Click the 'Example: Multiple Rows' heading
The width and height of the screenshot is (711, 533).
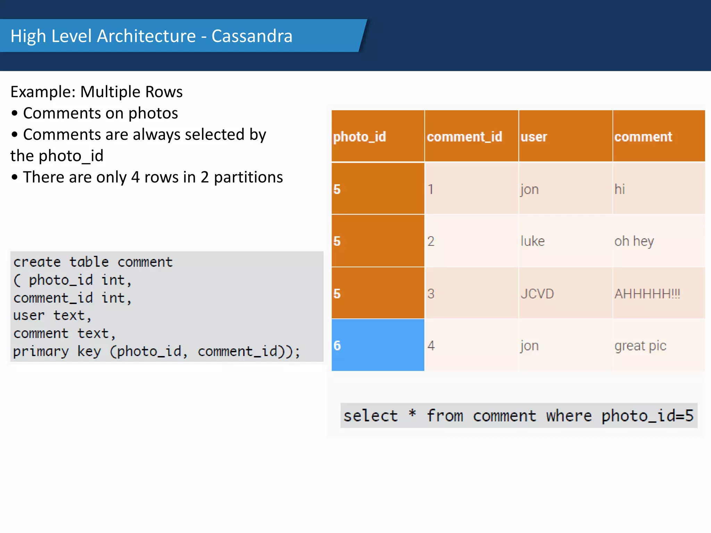pos(97,92)
